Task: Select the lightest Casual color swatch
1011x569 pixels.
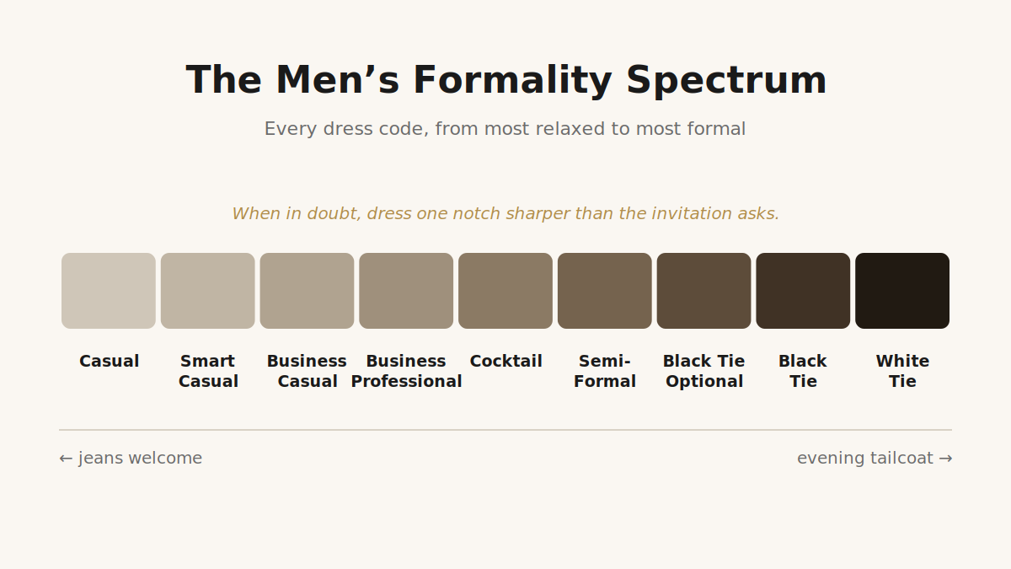Action: click(109, 291)
